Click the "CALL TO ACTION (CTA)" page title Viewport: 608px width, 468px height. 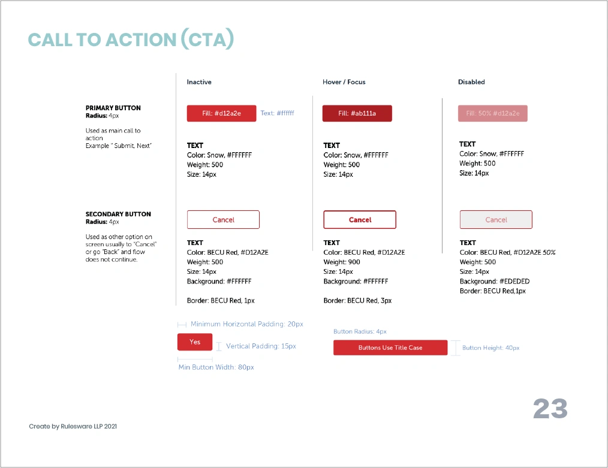(131, 40)
